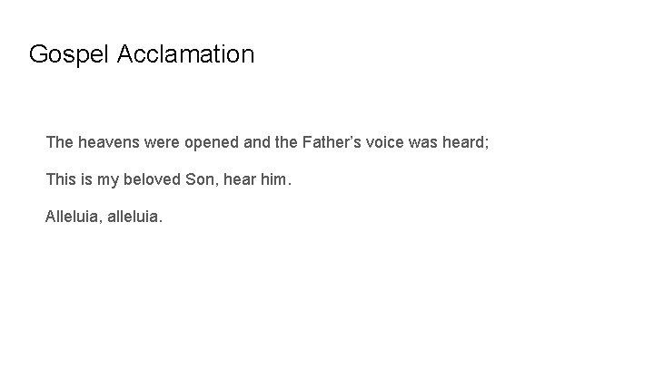The image size is (654, 367).
Task: Select the word "beloved" in second line
Action: (152, 179)
